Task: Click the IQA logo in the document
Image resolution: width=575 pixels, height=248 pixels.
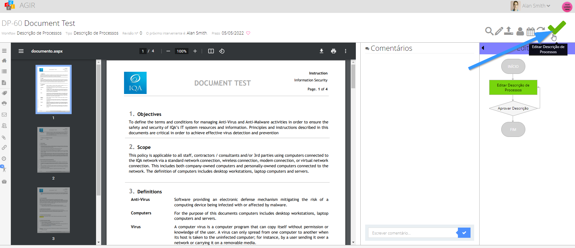Action: tap(135, 83)
